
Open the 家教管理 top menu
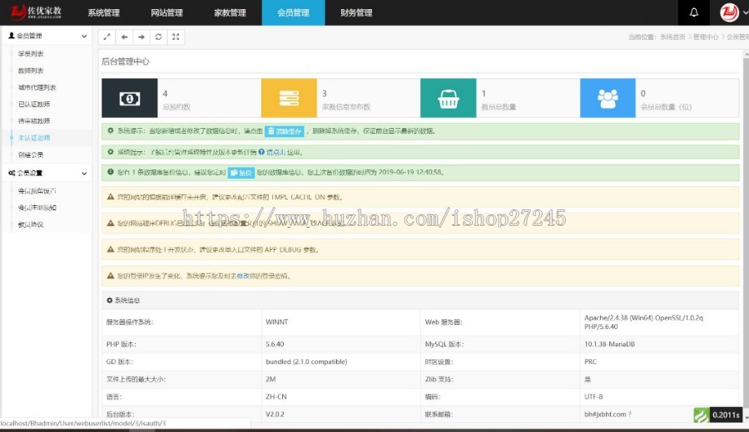click(x=230, y=12)
